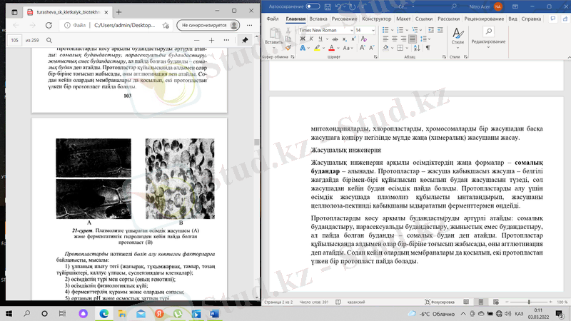
Task: Click the Не синхронизируется profile button
Action: [x=205, y=24]
